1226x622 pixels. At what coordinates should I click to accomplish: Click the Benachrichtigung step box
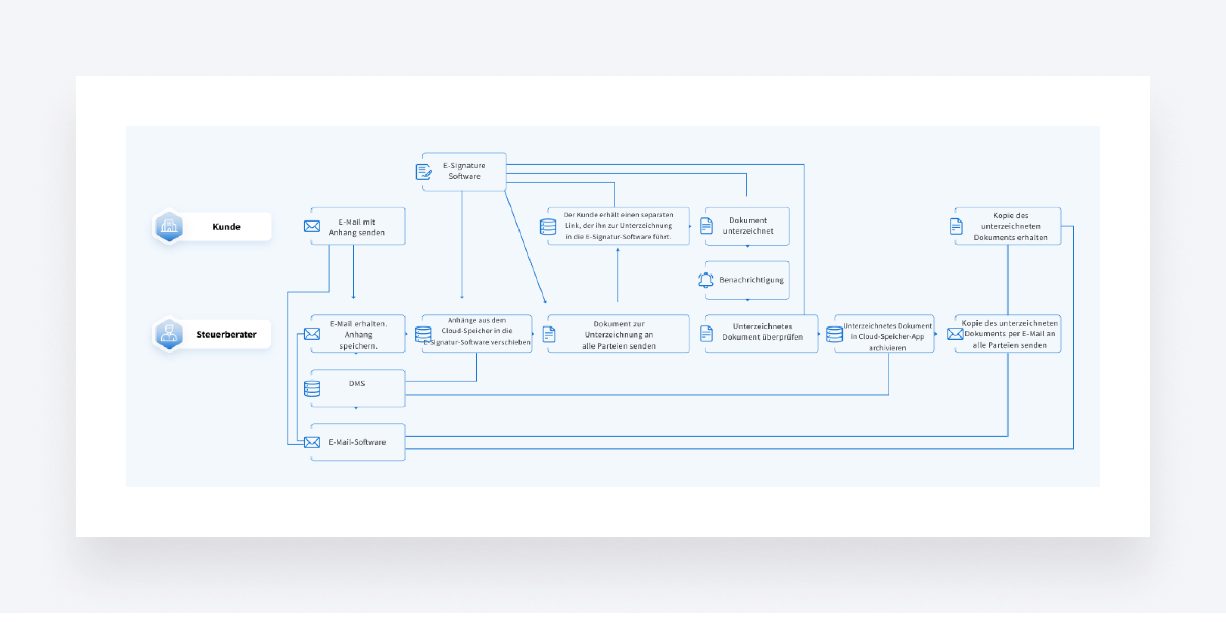tap(752, 280)
